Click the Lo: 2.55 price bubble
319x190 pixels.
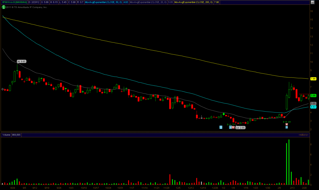(240, 127)
